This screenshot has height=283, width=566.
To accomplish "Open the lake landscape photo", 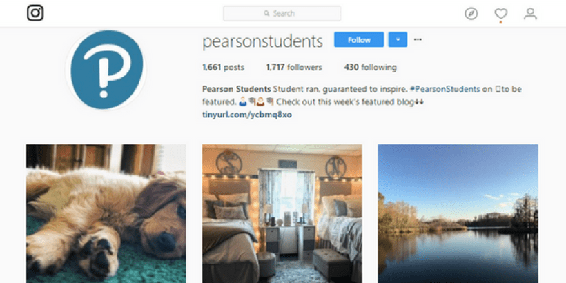I will click(x=458, y=214).
